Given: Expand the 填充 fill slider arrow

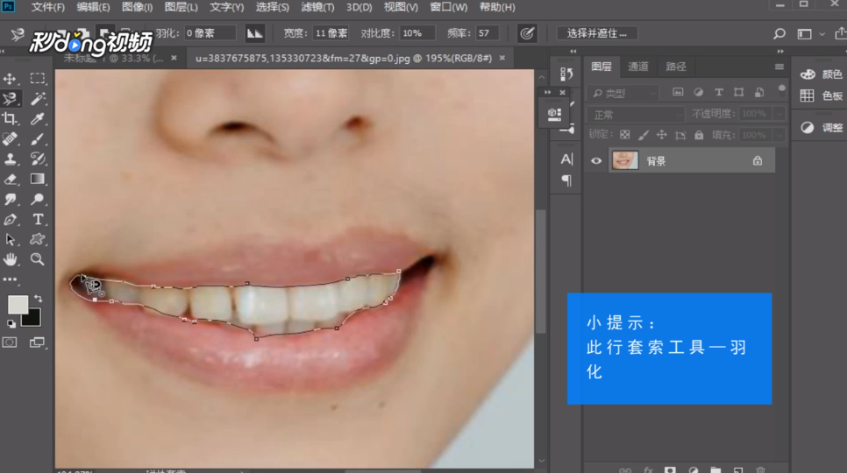Looking at the screenshot, I should 779,135.
